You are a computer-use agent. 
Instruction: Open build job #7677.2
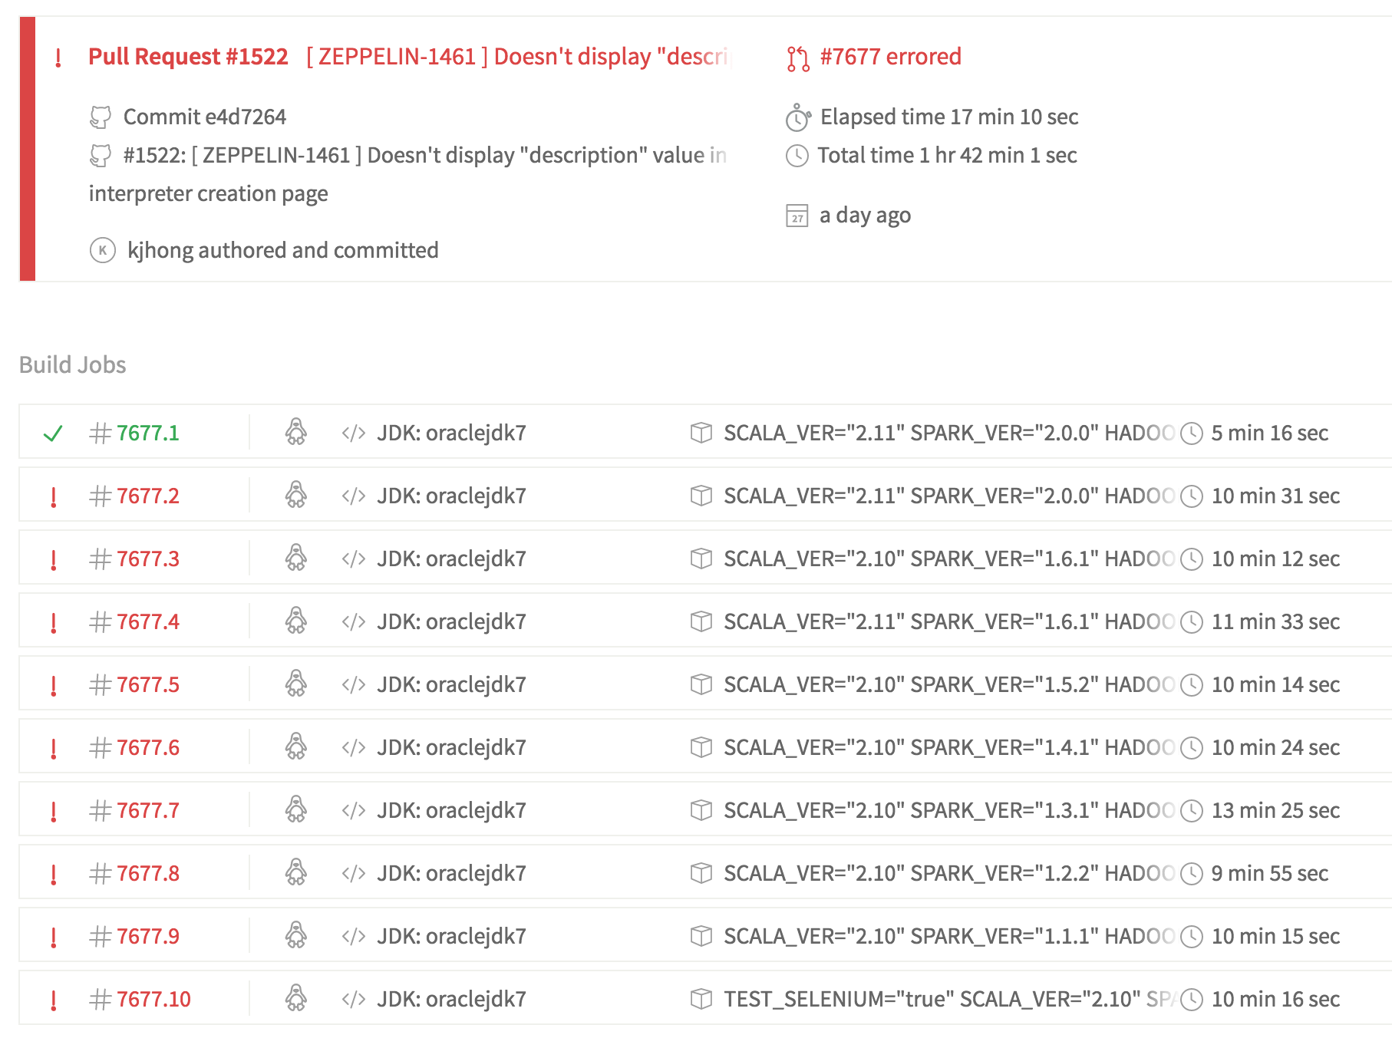click(147, 496)
